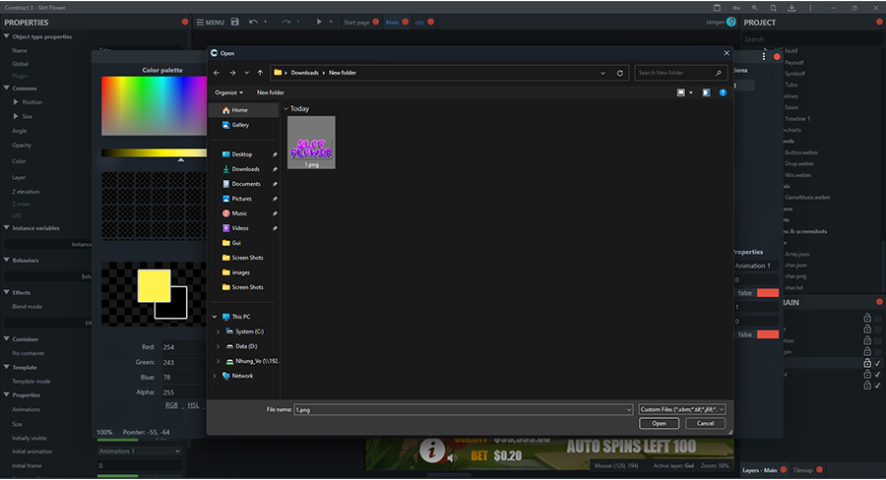Toggle the preview pane icon in the dialog
The width and height of the screenshot is (886, 480).
[707, 92]
